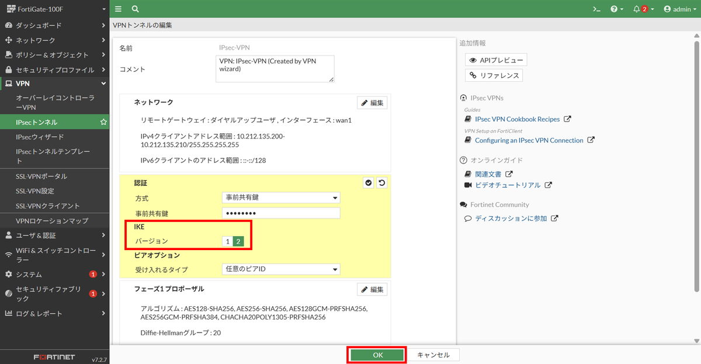Open the FortiGate-100F device dropdown
Image resolution: width=701 pixels, height=364 pixels.
[55, 9]
